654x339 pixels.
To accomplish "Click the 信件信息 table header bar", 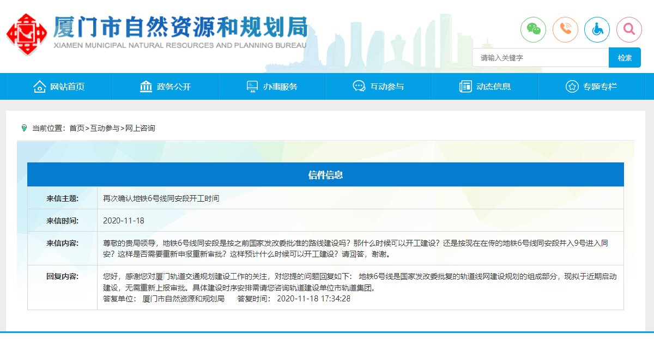I will coord(325,174).
